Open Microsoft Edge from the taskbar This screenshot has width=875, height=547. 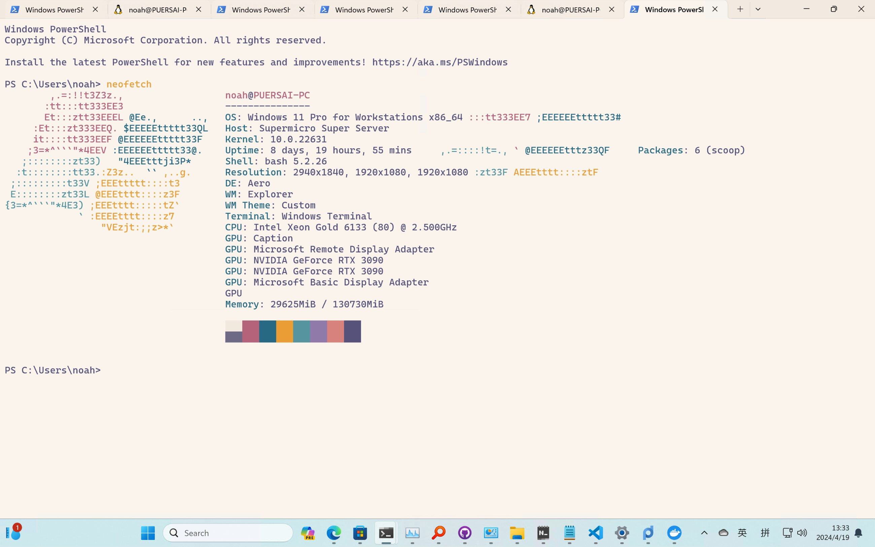coord(334,533)
